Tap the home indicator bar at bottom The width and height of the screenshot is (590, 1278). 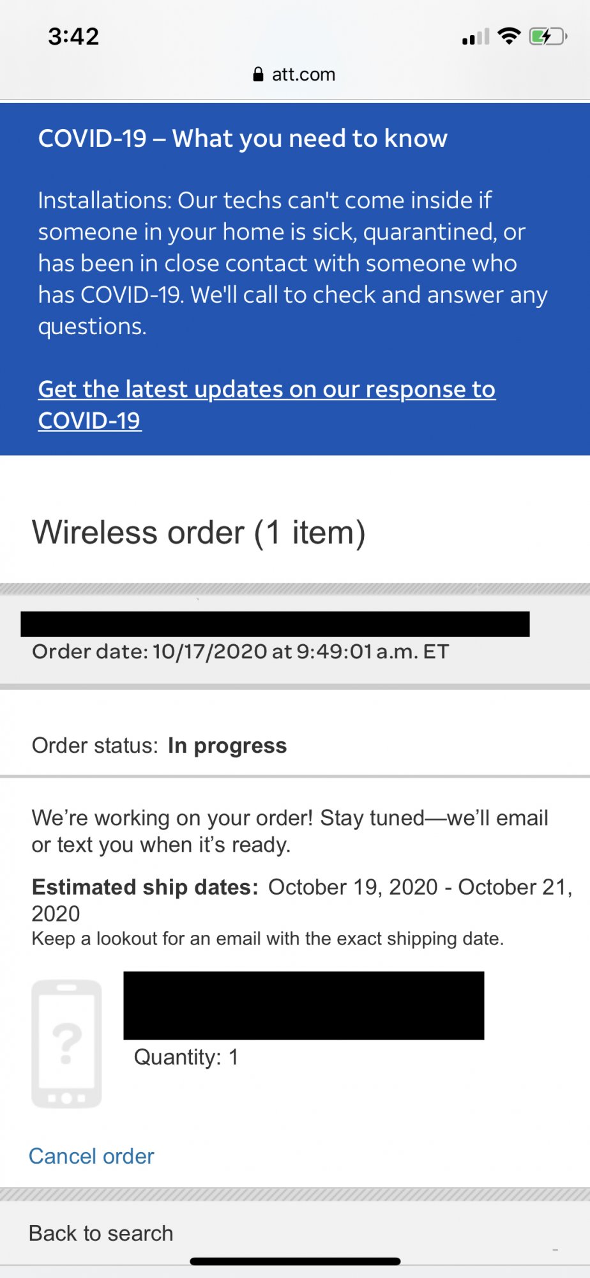(x=295, y=1261)
